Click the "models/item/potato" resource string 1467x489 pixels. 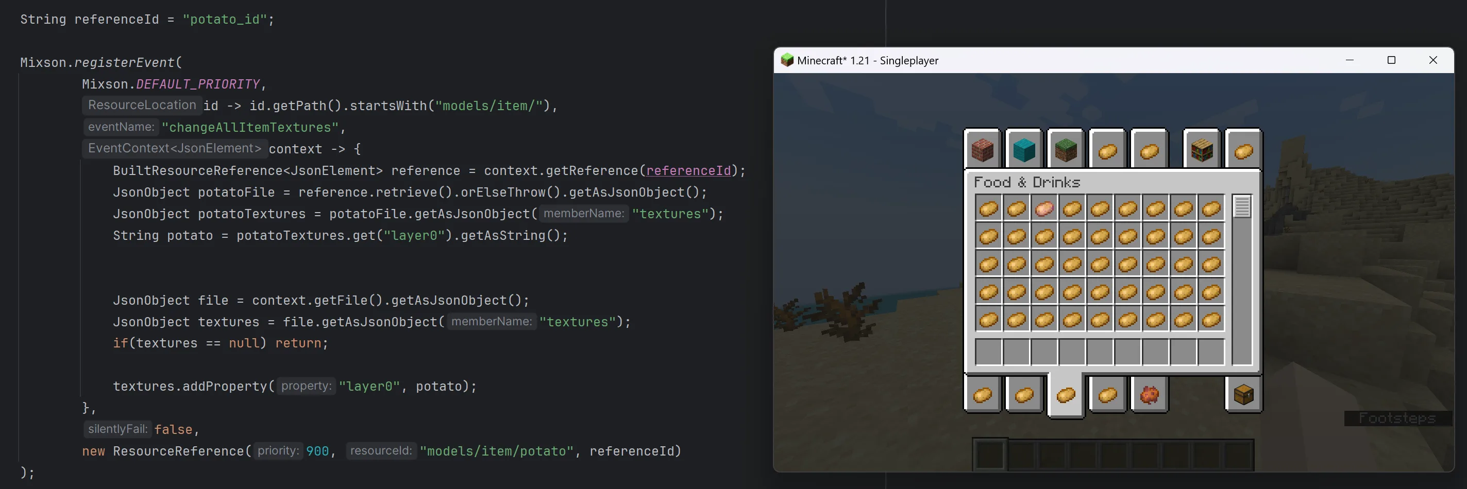click(x=496, y=451)
